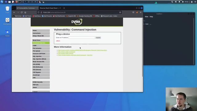Reload the current Firefox page
Viewport: 197px width, 111px height.
click(x=22, y=12)
